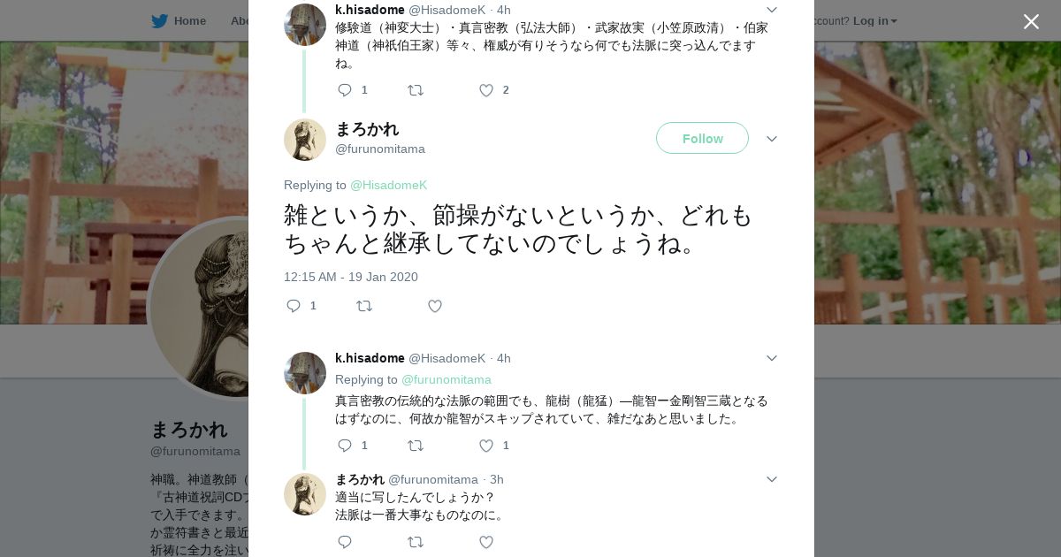This screenshot has height=557, width=1061.
Task: Retweet k.hisadome's reply about 真言密教
Action: 416,446
